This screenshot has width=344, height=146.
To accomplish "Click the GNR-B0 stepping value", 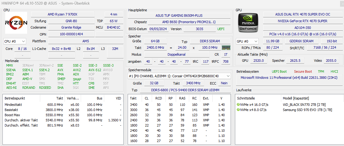I will click(x=71, y=21).
